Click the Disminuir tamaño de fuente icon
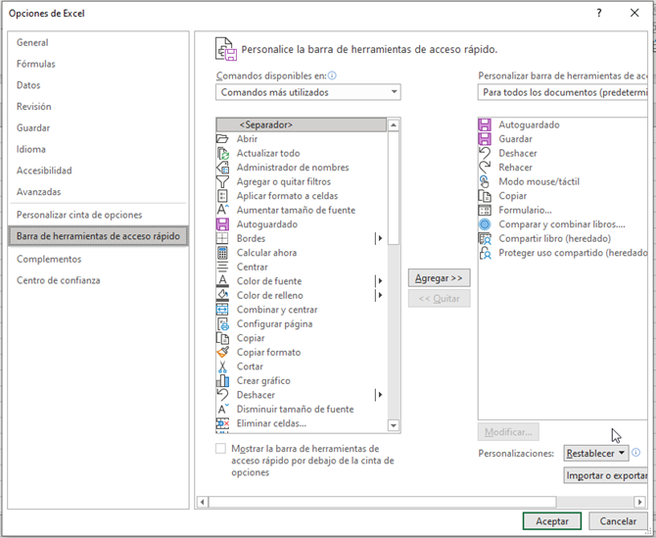Screen dimensions: 656x538 pos(222,410)
